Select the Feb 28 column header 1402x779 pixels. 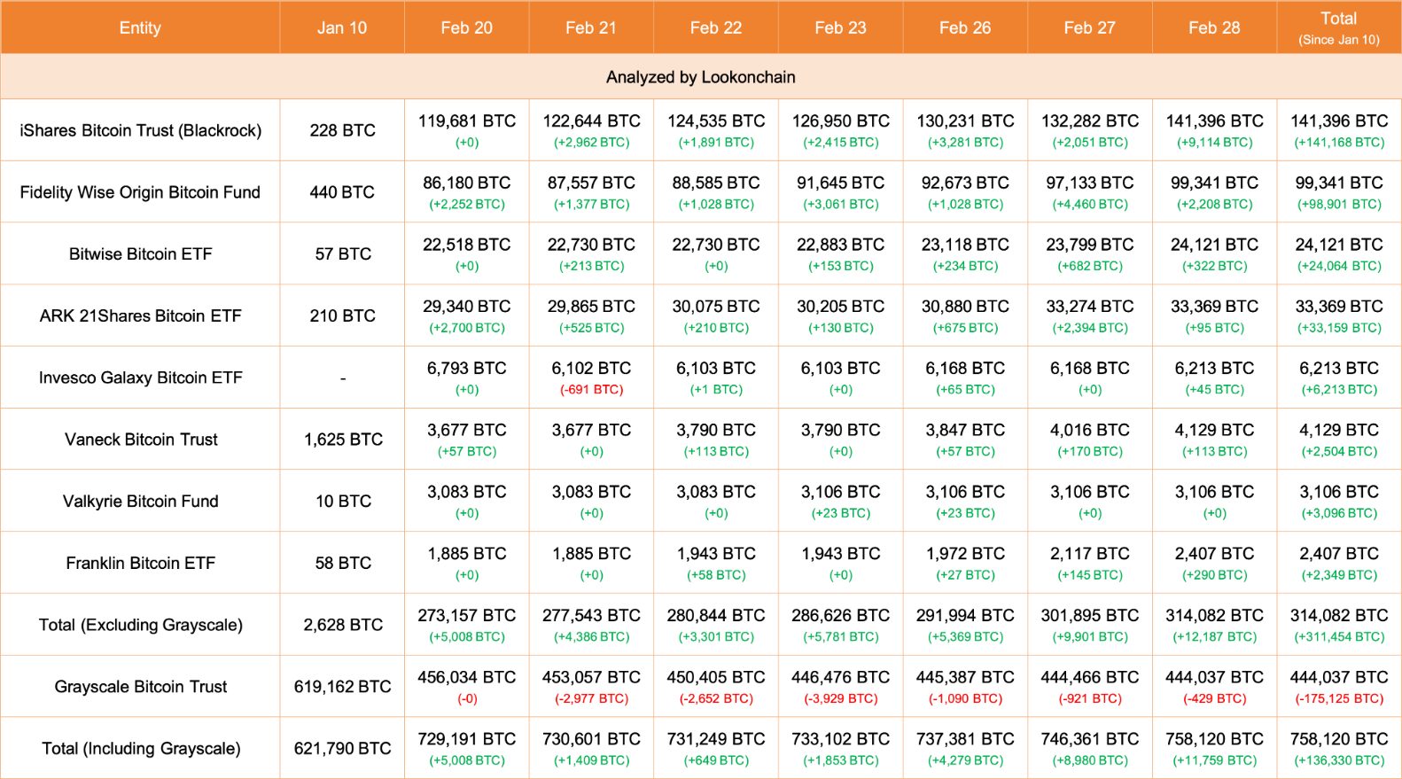click(1214, 27)
